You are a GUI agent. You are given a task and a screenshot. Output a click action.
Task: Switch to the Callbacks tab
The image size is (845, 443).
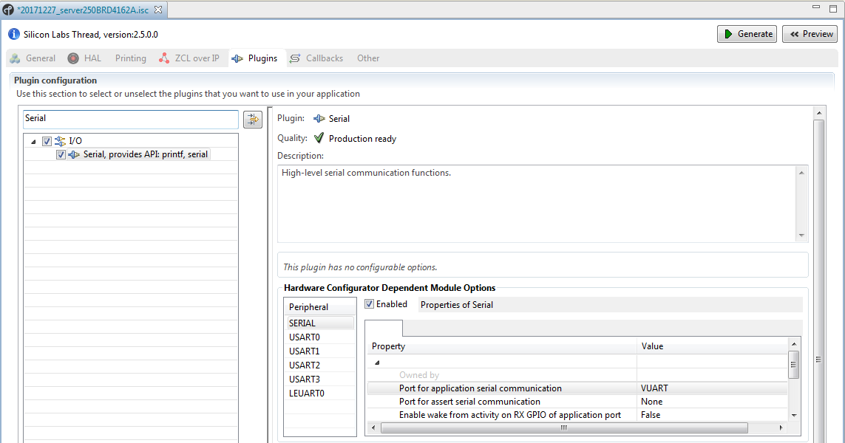324,58
